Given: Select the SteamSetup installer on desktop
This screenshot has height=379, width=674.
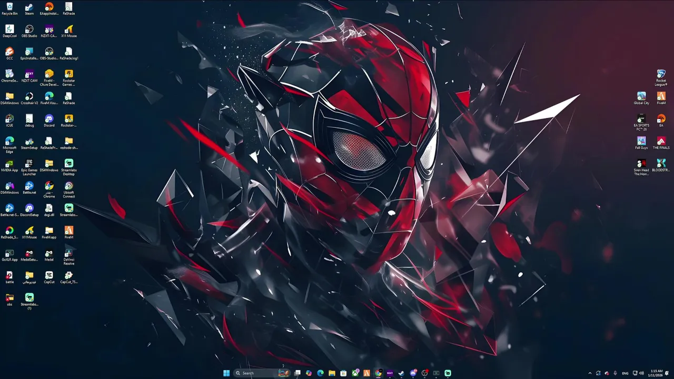Looking at the screenshot, I should (29, 143).
